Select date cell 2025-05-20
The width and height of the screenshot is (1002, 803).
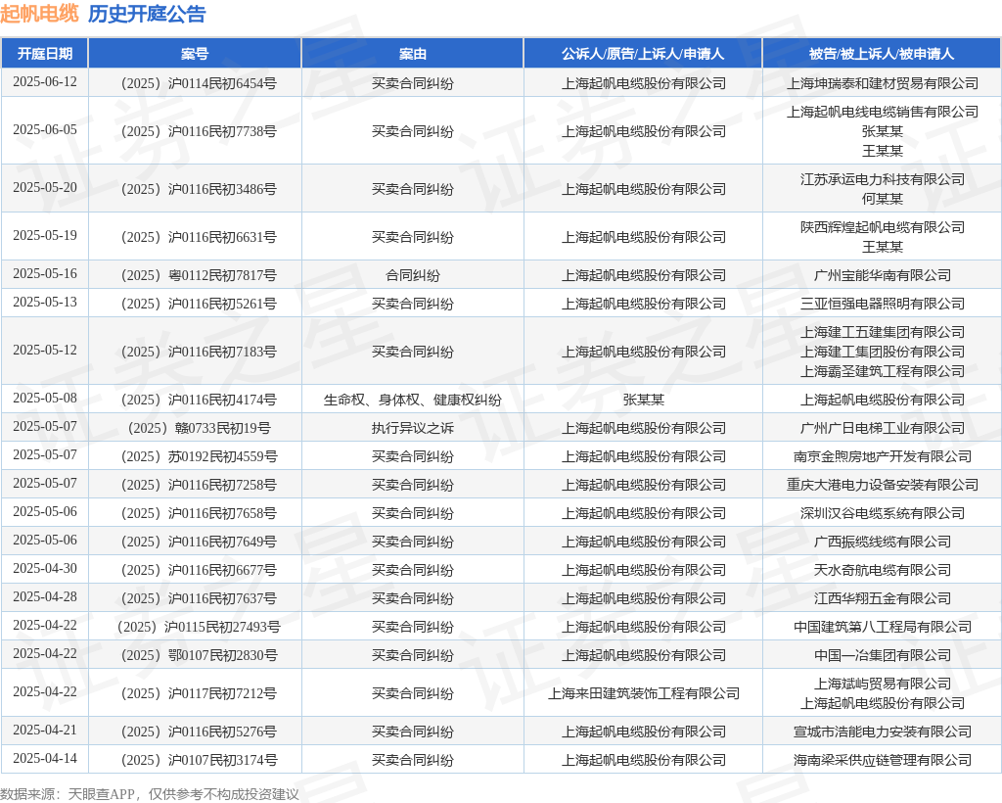tap(45, 188)
